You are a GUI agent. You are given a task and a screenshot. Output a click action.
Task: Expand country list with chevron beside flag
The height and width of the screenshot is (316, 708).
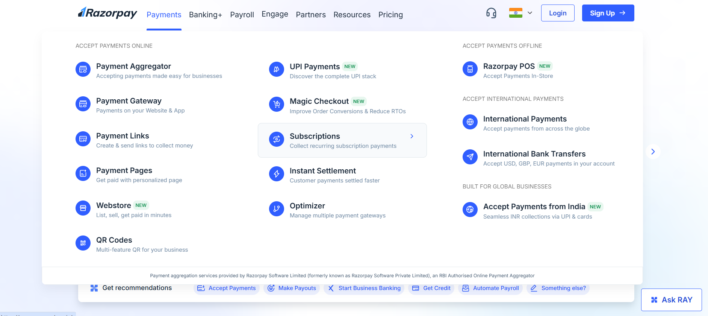[x=530, y=13]
